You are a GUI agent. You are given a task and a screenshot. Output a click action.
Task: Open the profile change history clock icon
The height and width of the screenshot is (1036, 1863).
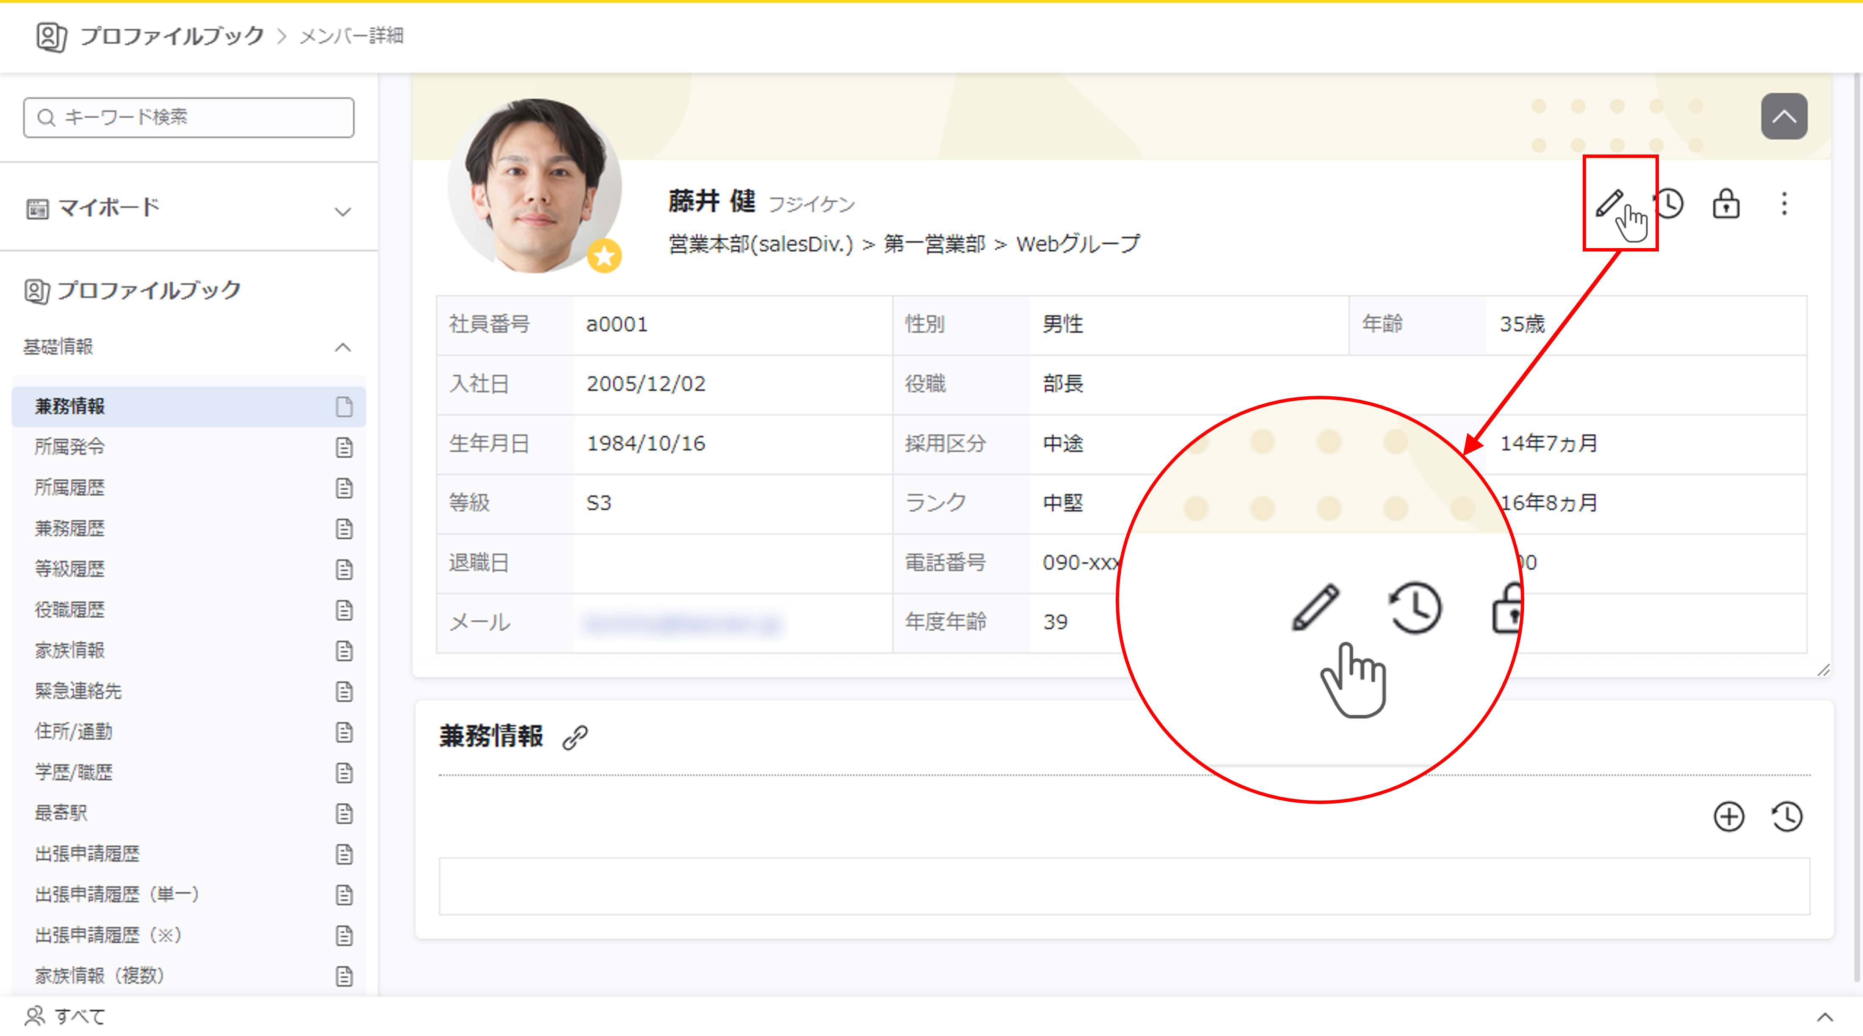click(1670, 204)
